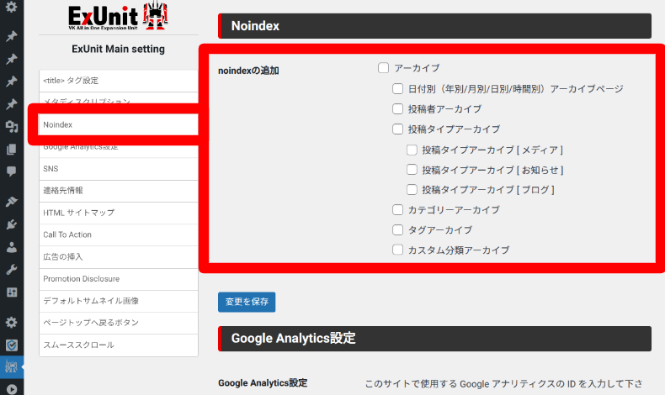Toggle the parent 投稿タイプアーカイブ checkbox
Image resolution: width=665 pixels, height=395 pixels.
[x=397, y=129]
